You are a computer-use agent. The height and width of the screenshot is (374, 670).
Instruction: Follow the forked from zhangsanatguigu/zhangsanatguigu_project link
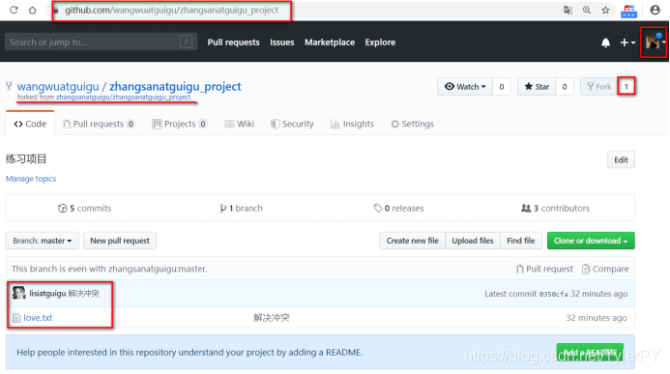click(123, 97)
